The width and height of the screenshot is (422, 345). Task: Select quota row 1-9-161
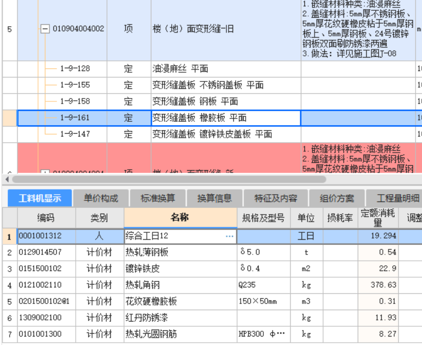(75, 118)
